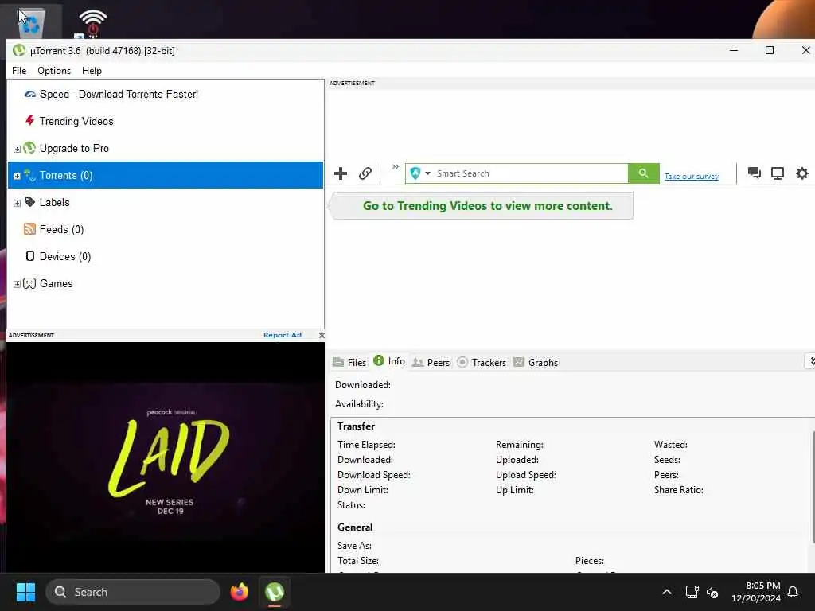Click the uTorrent logo icon beside Upgrade to Pro
The image size is (815, 611).
[x=29, y=148]
